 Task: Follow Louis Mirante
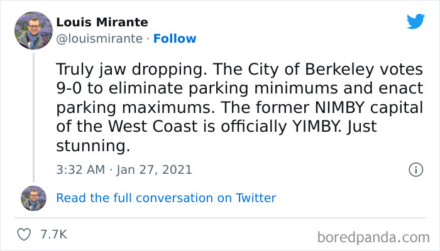tap(175, 38)
